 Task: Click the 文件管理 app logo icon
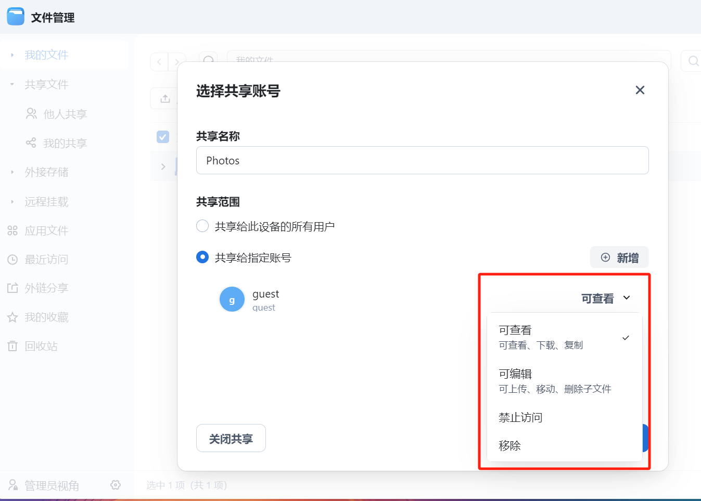(x=16, y=17)
